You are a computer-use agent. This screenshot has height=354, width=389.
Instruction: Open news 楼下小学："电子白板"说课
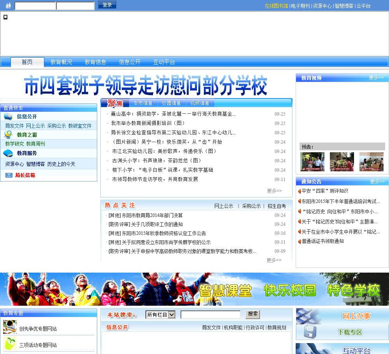(x=163, y=170)
